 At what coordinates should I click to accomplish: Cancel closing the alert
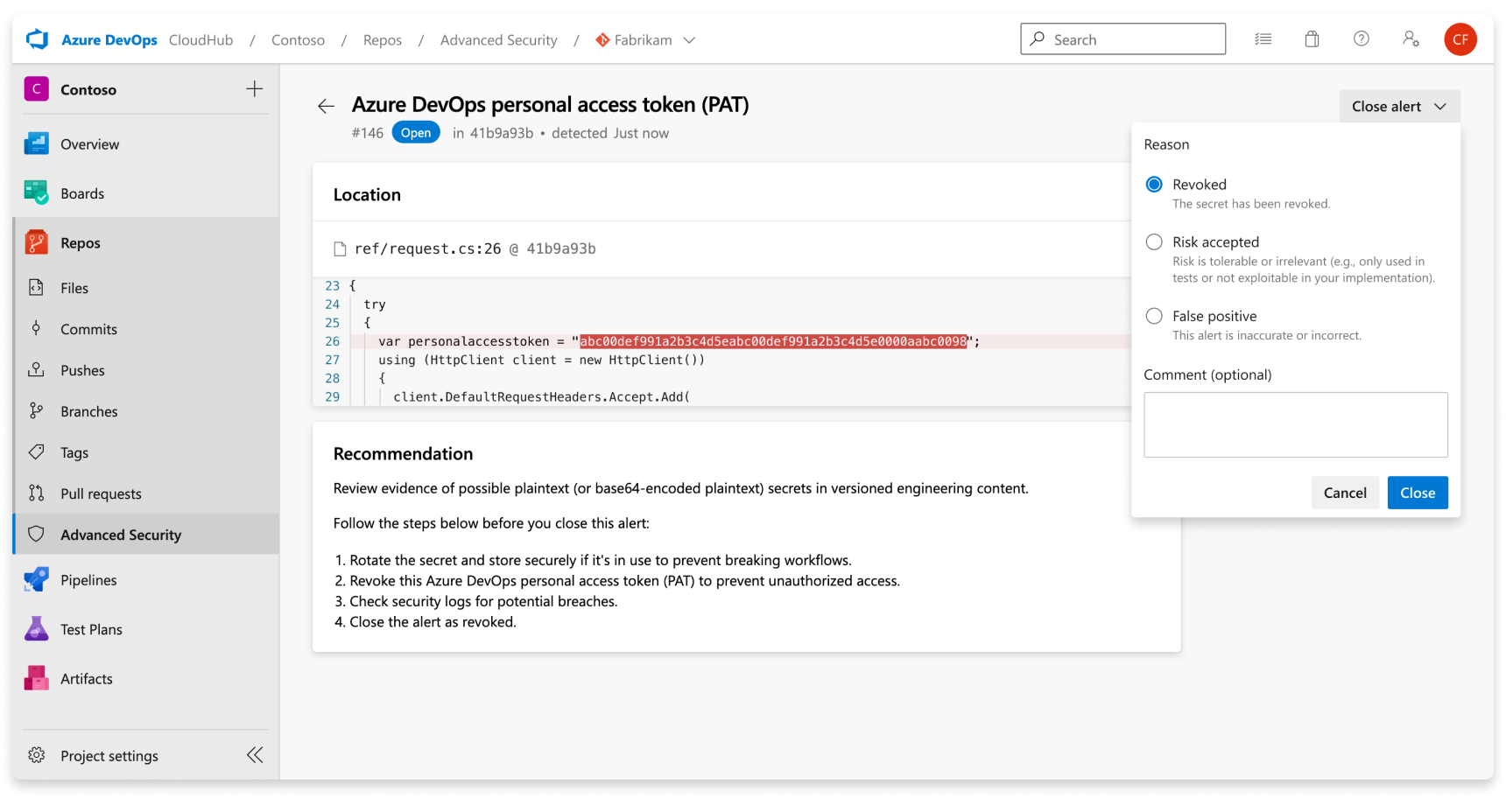tap(1344, 493)
